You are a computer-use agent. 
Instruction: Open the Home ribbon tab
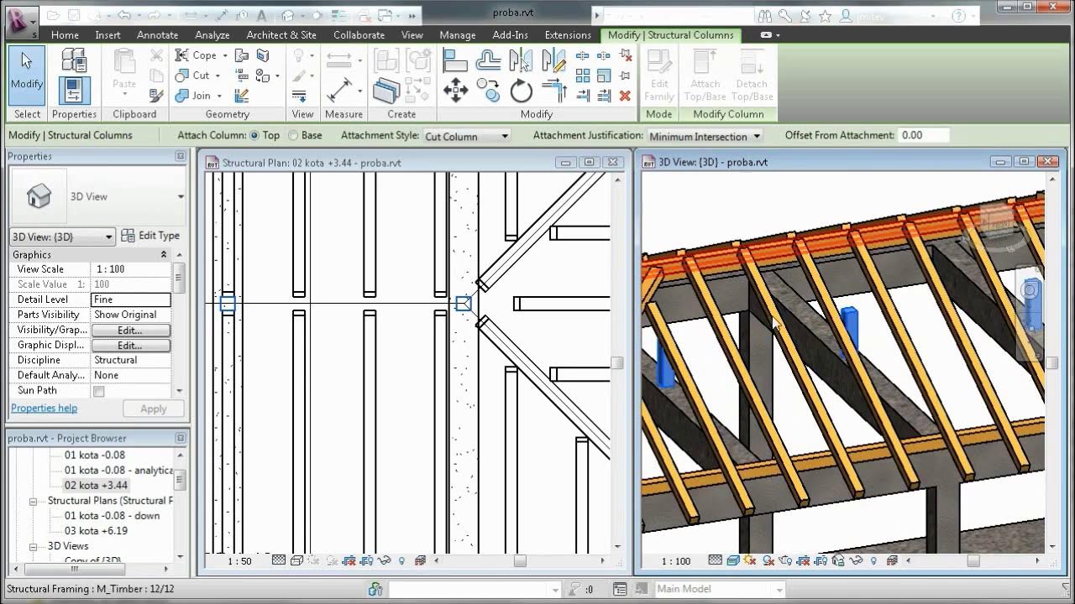click(65, 35)
